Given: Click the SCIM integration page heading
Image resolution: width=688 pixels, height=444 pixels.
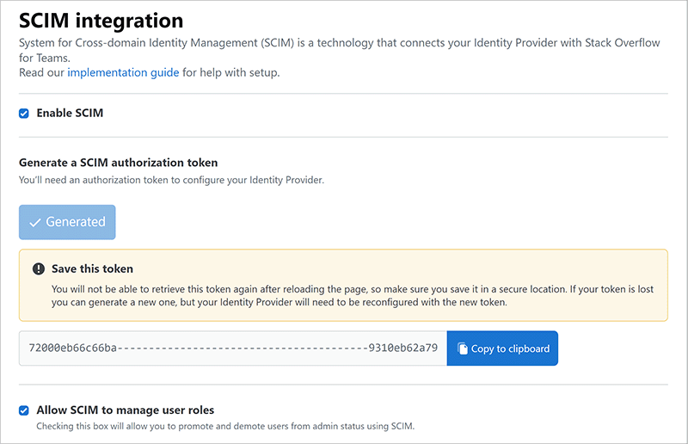Looking at the screenshot, I should pos(101,20).
